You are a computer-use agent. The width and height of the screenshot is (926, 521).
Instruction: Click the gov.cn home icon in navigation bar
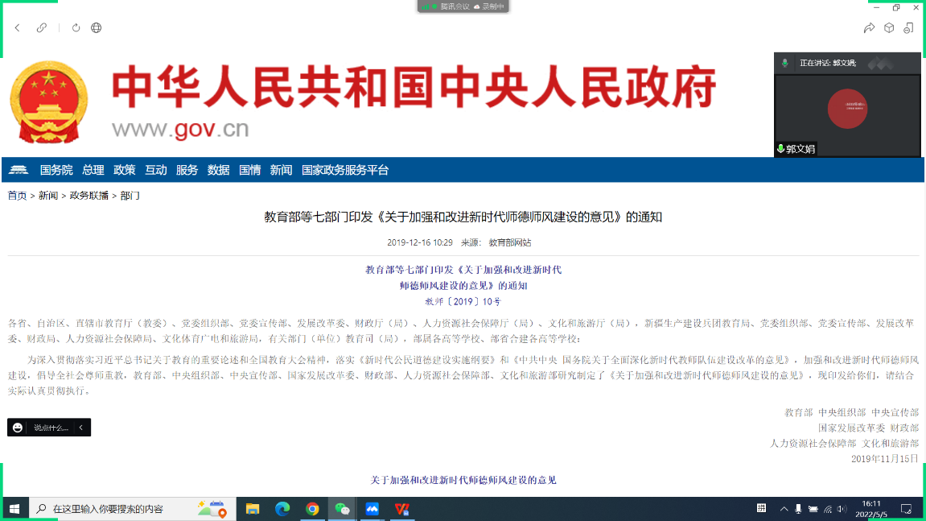click(x=18, y=170)
